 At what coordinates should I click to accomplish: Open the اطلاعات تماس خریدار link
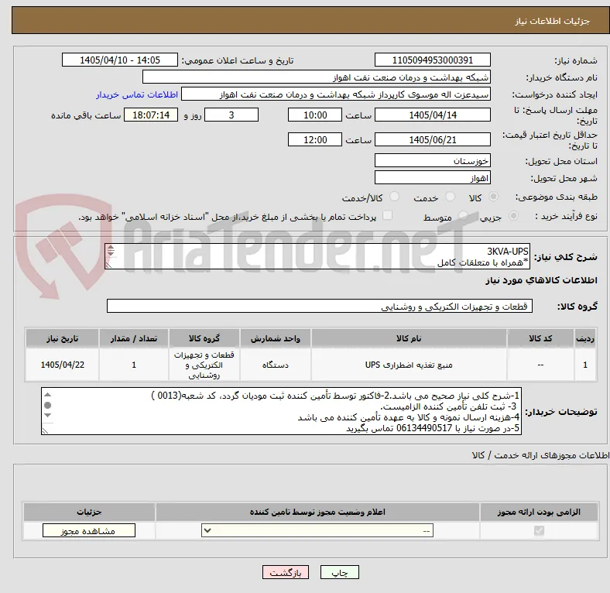point(137,94)
